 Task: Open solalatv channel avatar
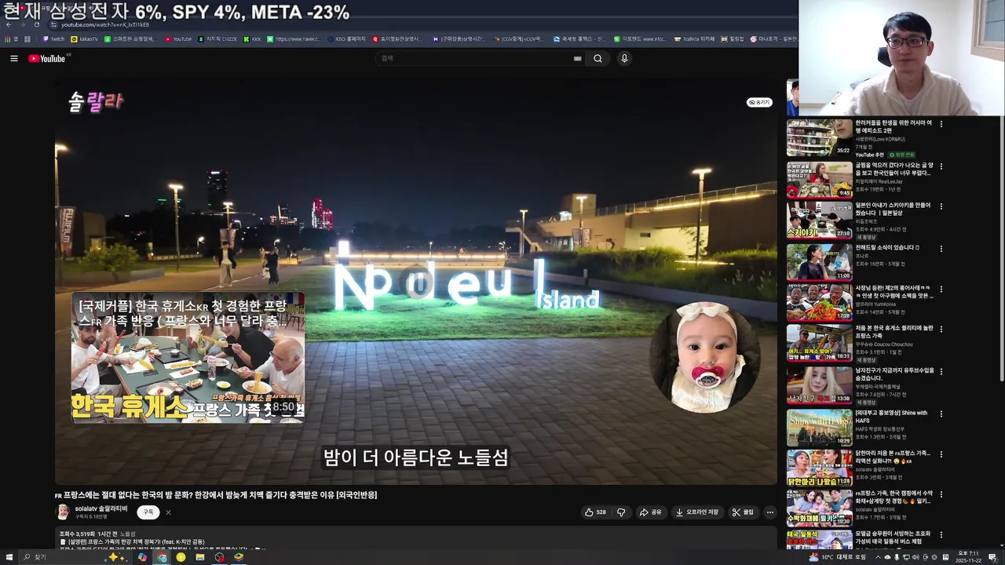[63, 512]
